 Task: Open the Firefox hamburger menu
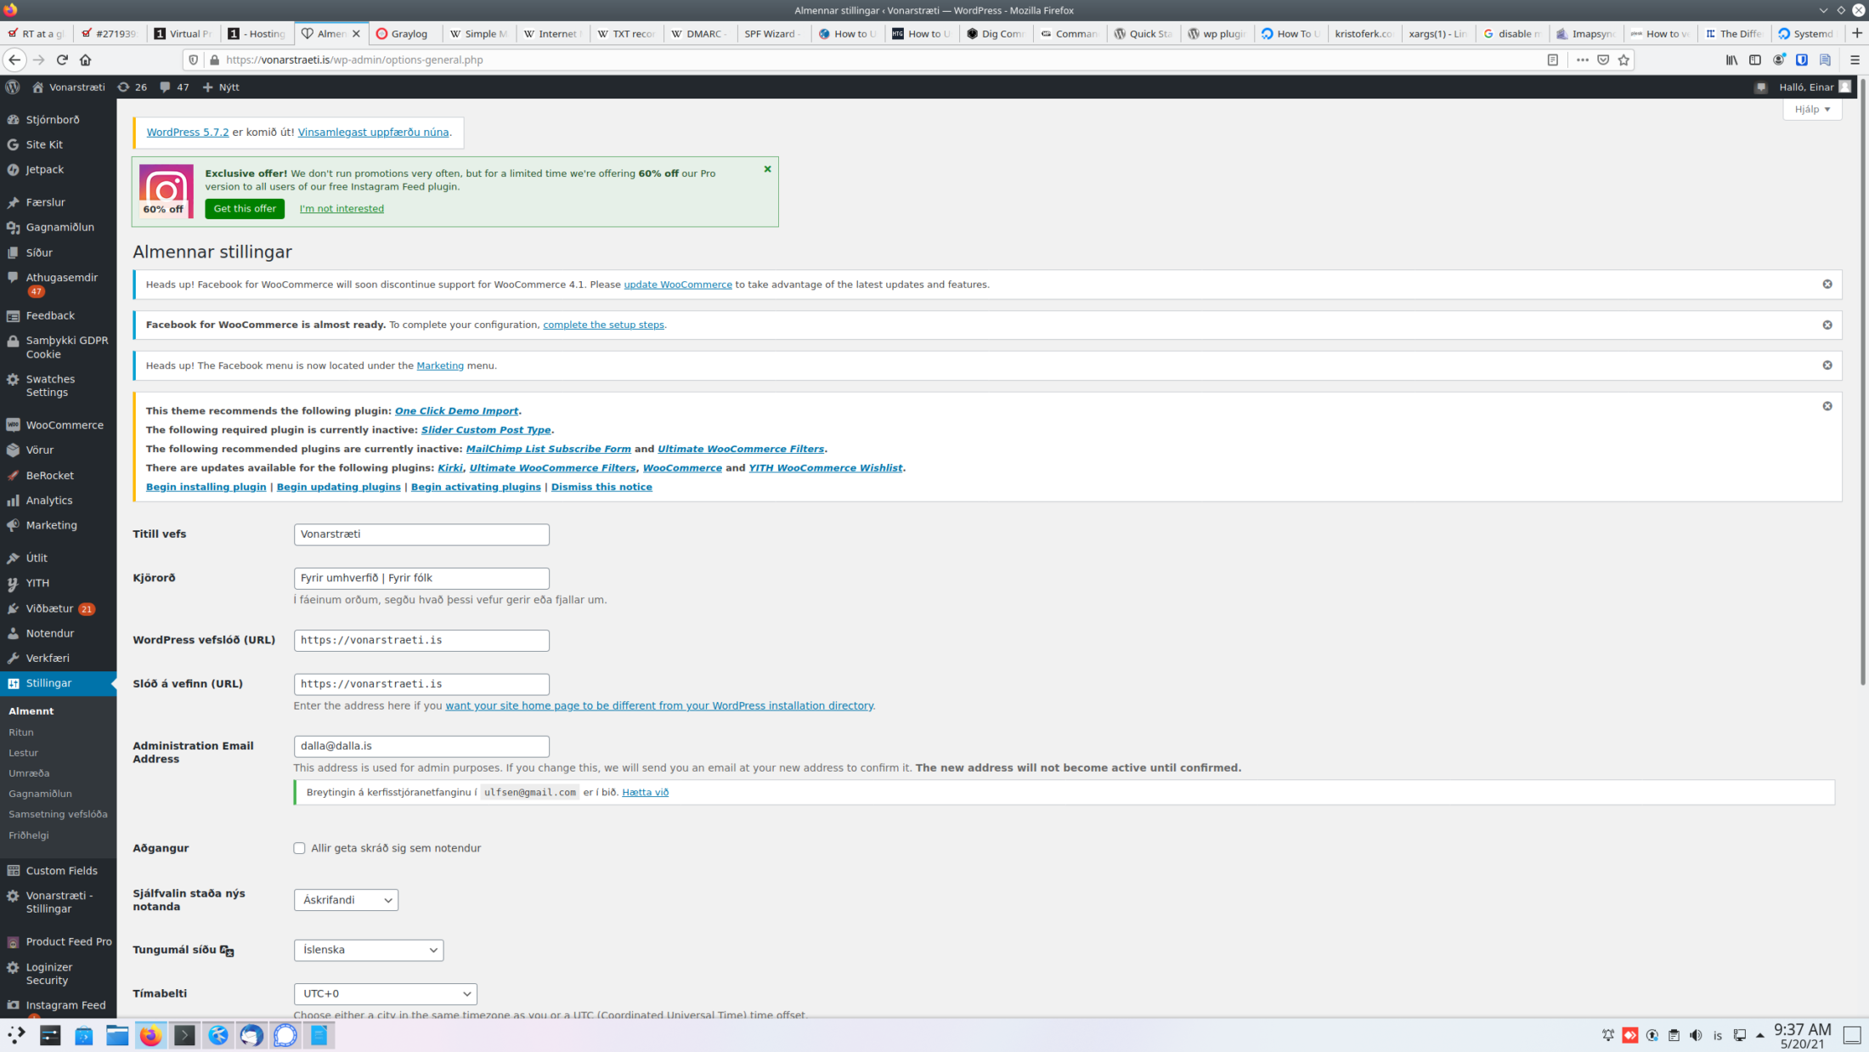[1855, 59]
